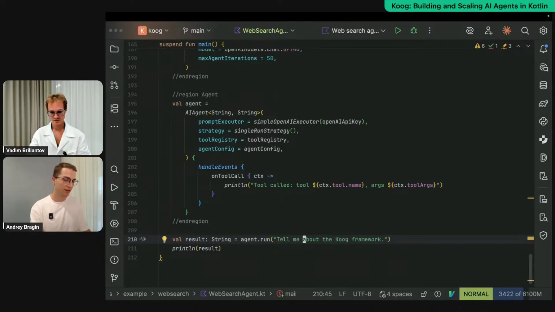
Task: Open the Git tool window at sidebar bottom
Action: coord(114,278)
